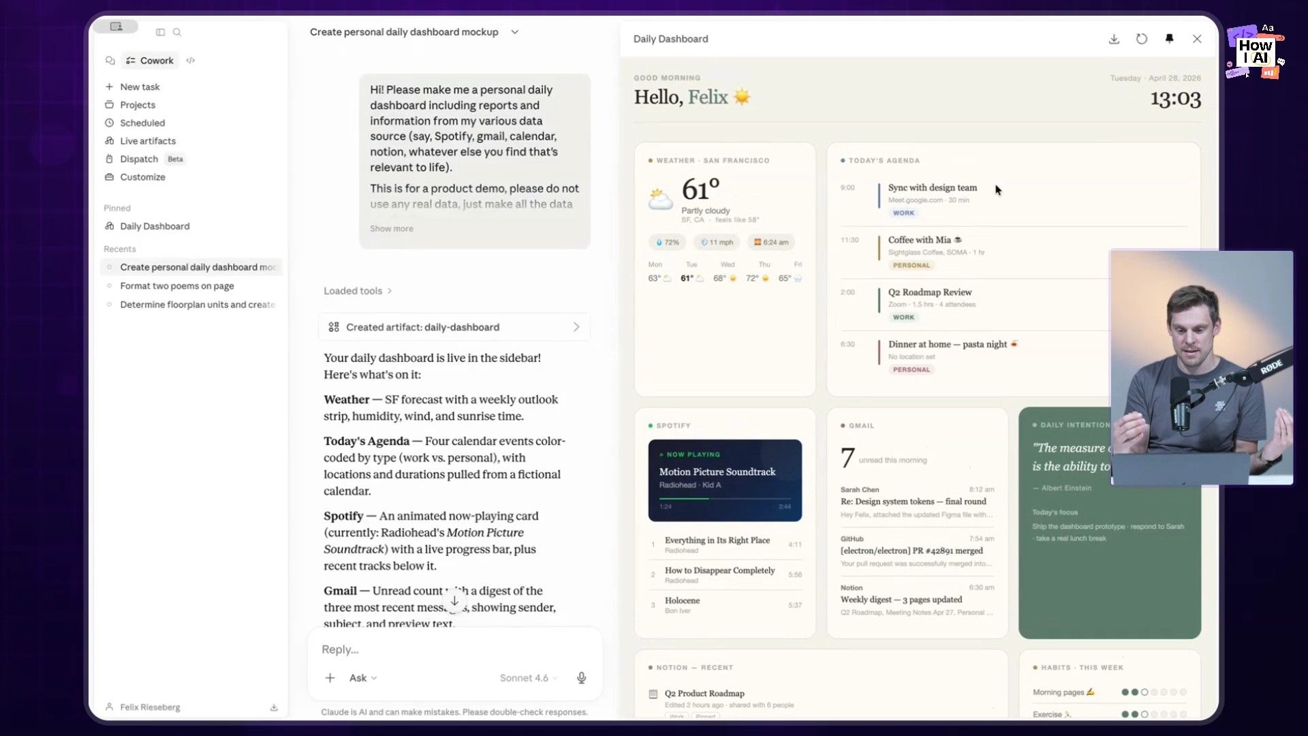The height and width of the screenshot is (736, 1308).
Task: Open recent 'Determine floorplan units' chat
Action: click(x=191, y=305)
